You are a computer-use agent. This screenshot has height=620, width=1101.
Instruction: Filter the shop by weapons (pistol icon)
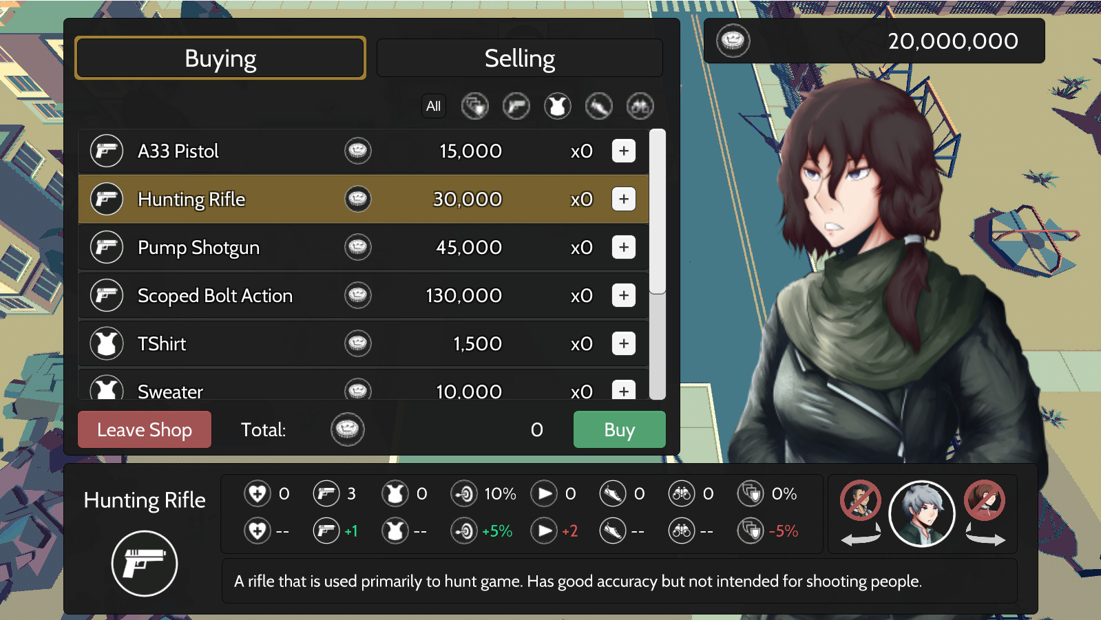pos(516,106)
